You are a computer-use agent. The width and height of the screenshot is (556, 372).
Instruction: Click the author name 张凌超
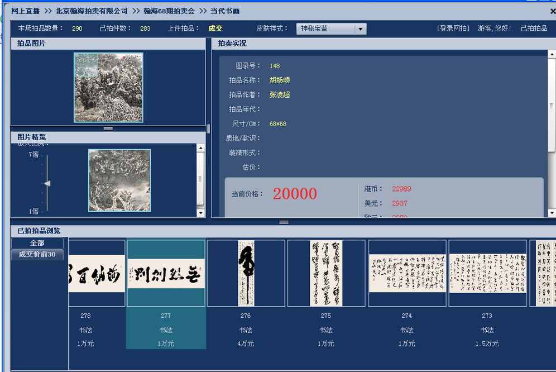(x=280, y=95)
